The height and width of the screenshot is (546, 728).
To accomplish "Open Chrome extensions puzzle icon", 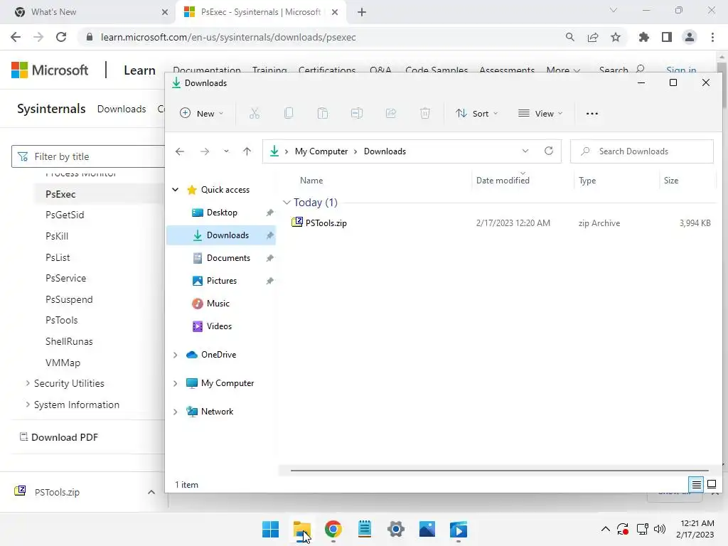I will [644, 37].
